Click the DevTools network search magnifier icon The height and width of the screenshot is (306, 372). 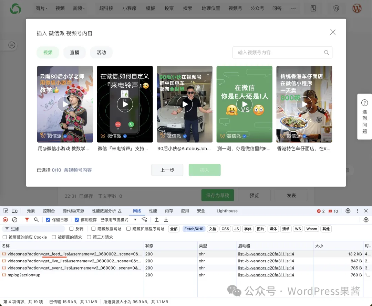coord(36,220)
